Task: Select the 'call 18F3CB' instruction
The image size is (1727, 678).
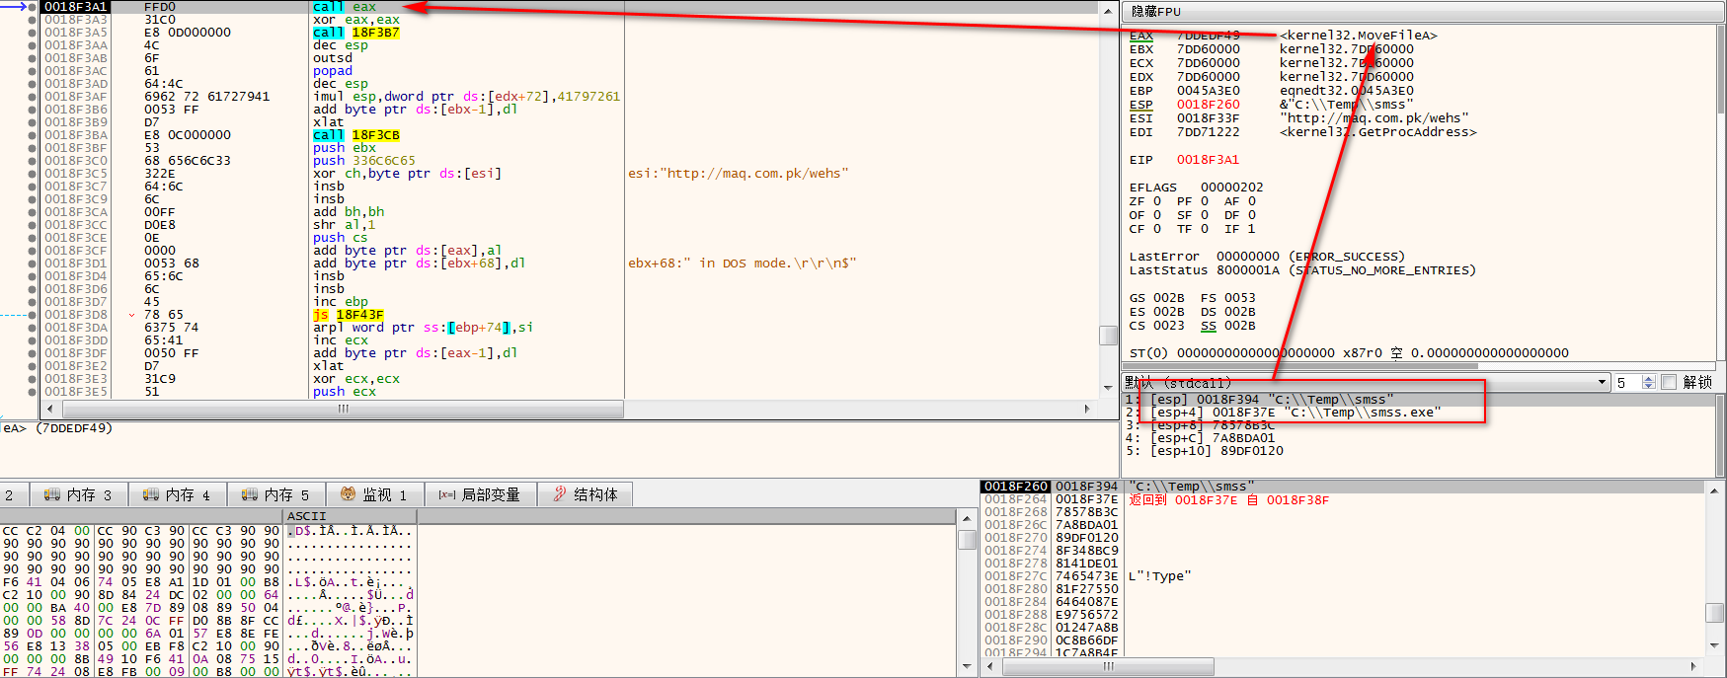Action: pos(356,135)
